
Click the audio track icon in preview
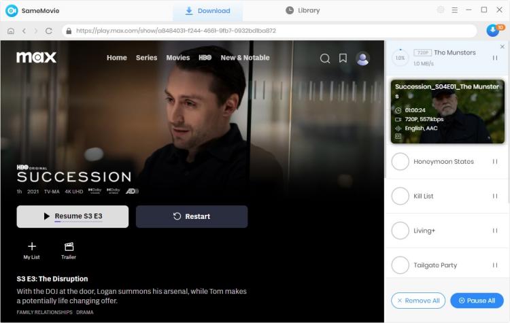(x=398, y=128)
